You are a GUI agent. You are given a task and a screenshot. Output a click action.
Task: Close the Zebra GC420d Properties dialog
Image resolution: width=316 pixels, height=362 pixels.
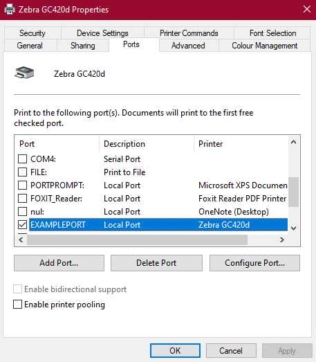(x=307, y=9)
